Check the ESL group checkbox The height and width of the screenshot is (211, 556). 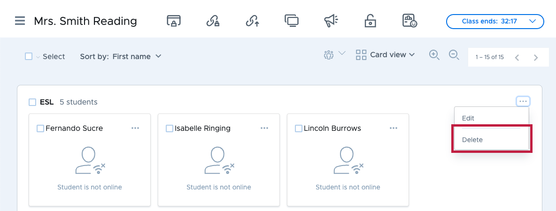pyautogui.click(x=32, y=102)
